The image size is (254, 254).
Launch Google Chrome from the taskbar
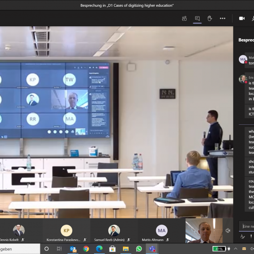86,249
